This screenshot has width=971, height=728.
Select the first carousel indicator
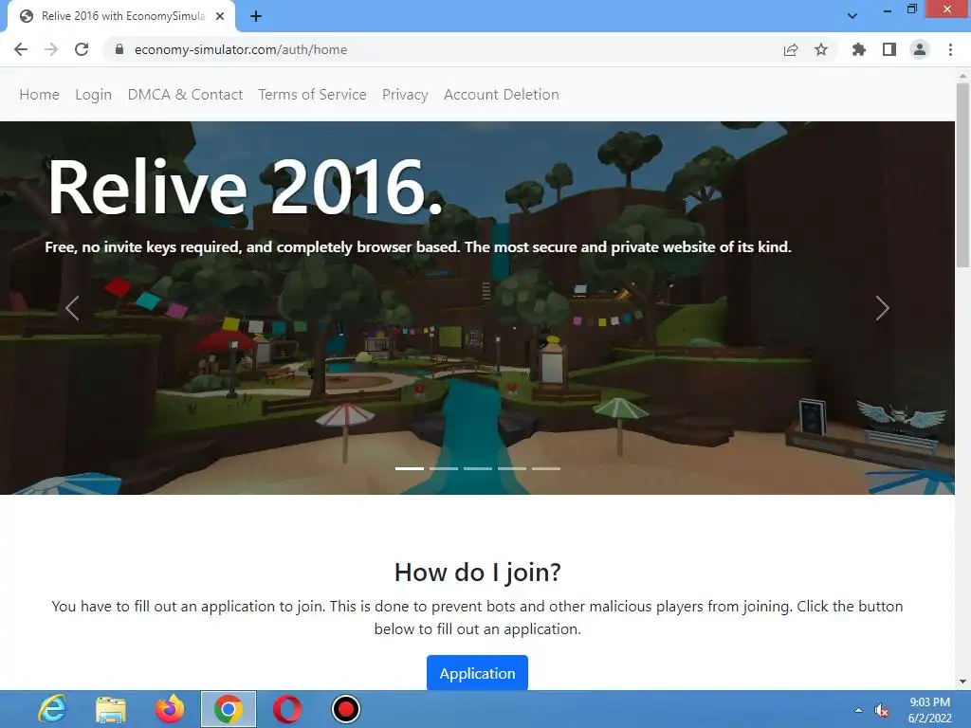click(x=410, y=468)
